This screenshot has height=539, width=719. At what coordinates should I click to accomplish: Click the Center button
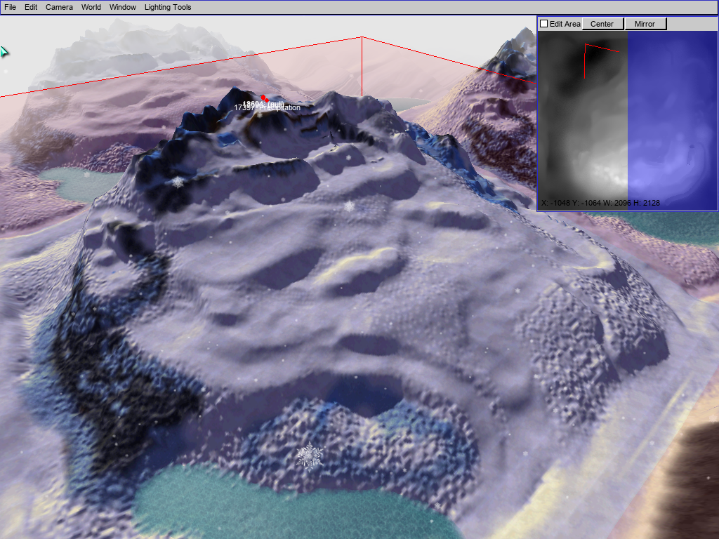click(602, 24)
